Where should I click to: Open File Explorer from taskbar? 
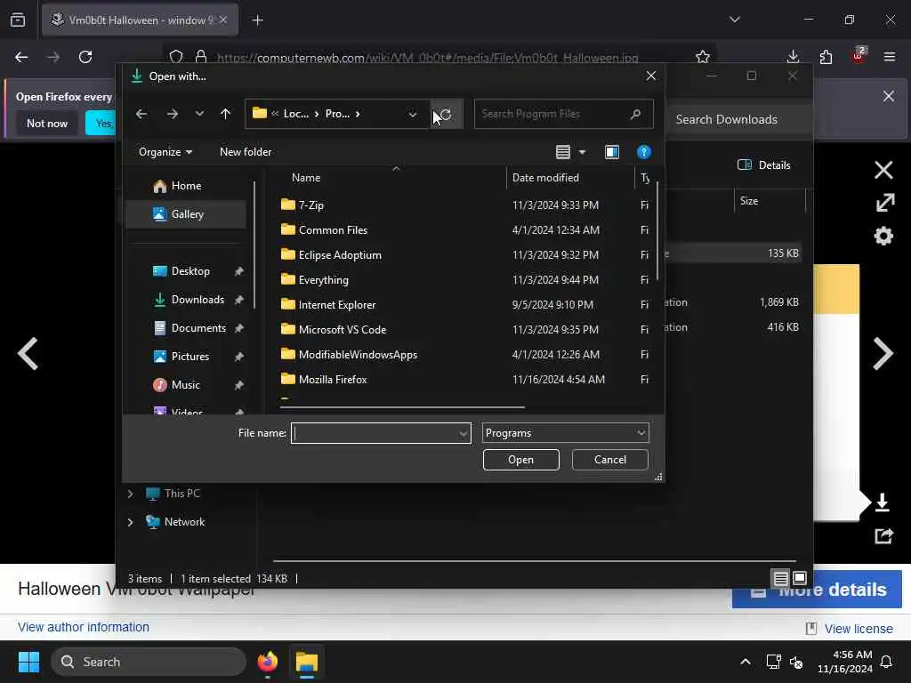[307, 662]
